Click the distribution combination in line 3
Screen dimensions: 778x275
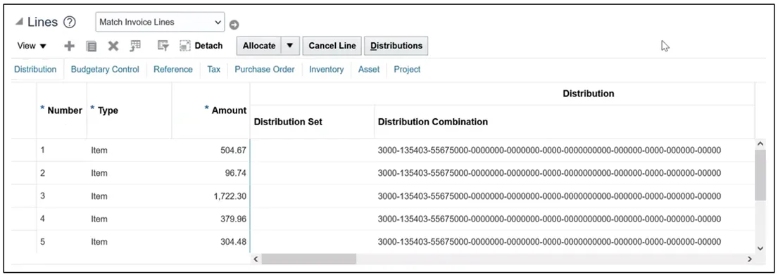tap(549, 196)
